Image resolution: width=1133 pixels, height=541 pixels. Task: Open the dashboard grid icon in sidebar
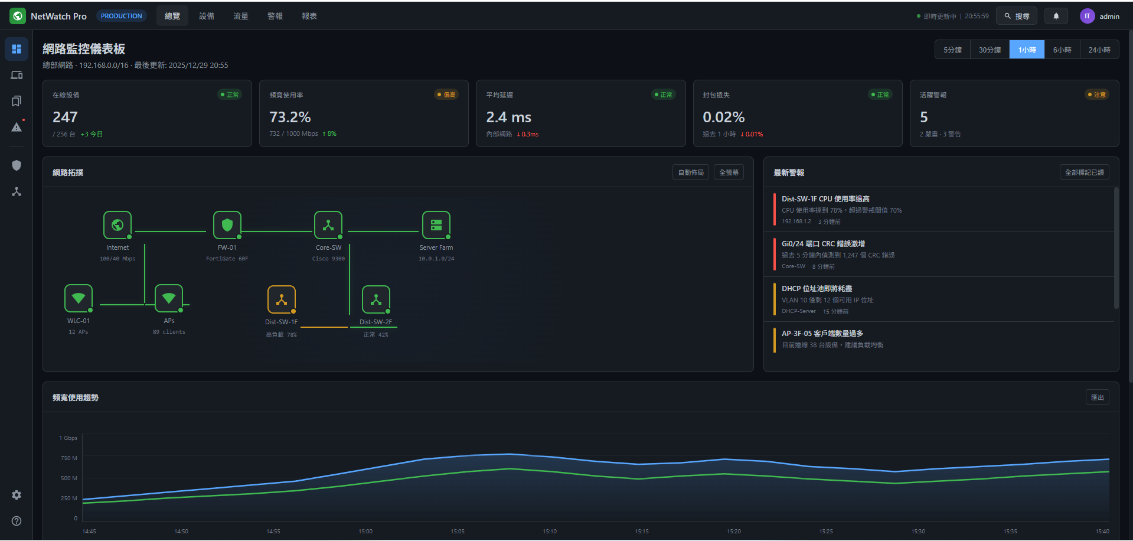click(17, 49)
